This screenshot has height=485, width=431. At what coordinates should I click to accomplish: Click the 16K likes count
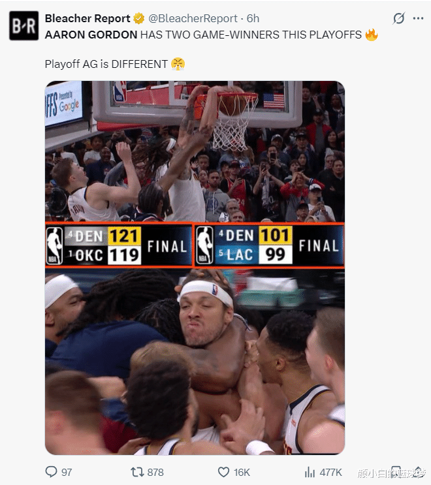(242, 473)
